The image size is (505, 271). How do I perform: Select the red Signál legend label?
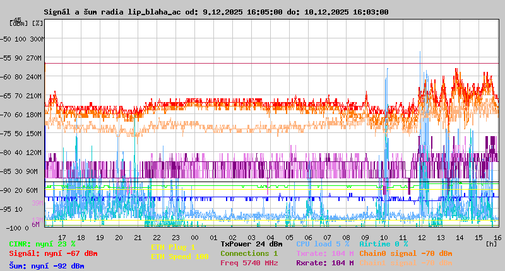(x=53, y=253)
